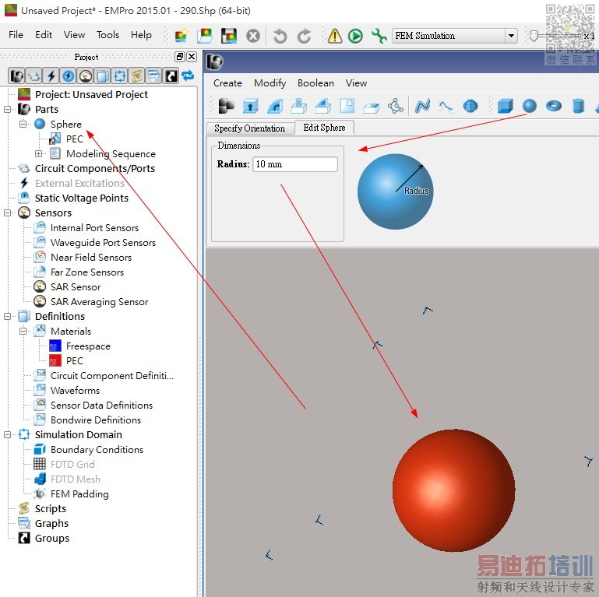Open the File menu
The height and width of the screenshot is (597, 599).
(x=16, y=35)
